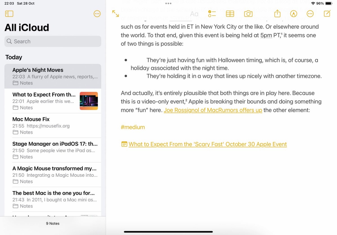The width and height of the screenshot is (337, 235).
Task: Place cursor in 'And actually, it's entirely plausible' paragraph
Action: [x=221, y=101]
